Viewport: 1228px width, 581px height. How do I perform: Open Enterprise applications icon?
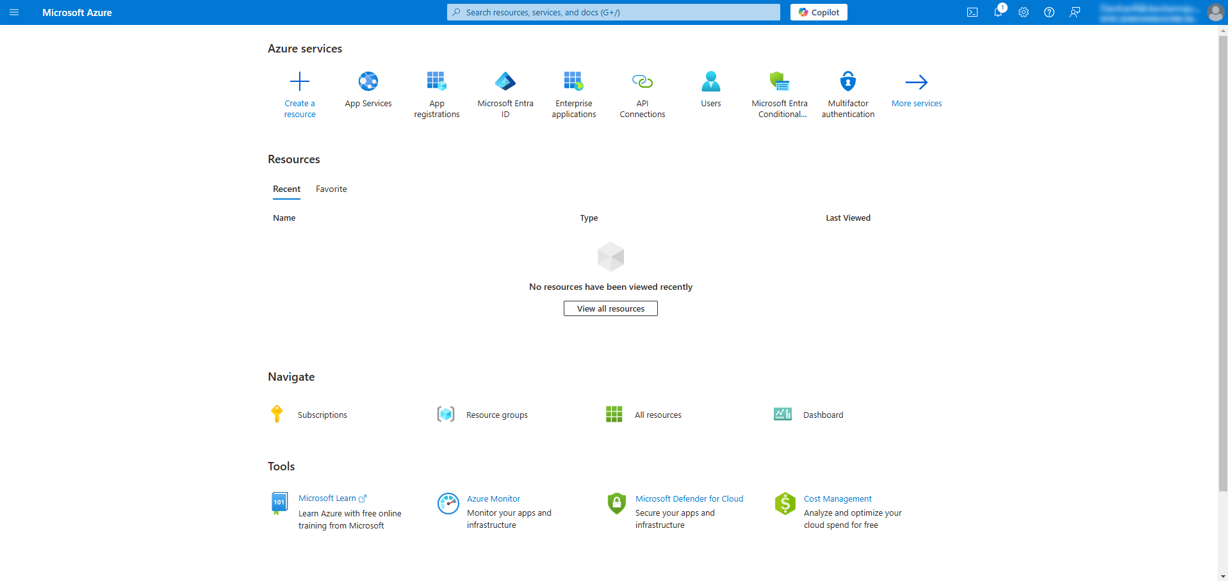574,81
